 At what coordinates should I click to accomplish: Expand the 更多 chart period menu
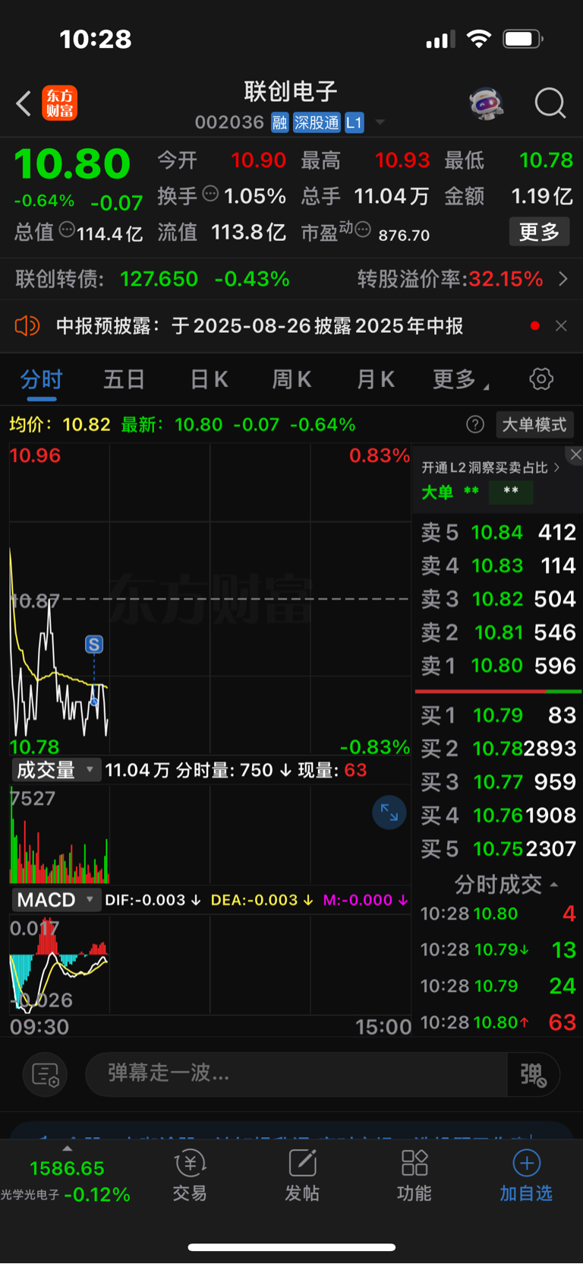tap(460, 379)
